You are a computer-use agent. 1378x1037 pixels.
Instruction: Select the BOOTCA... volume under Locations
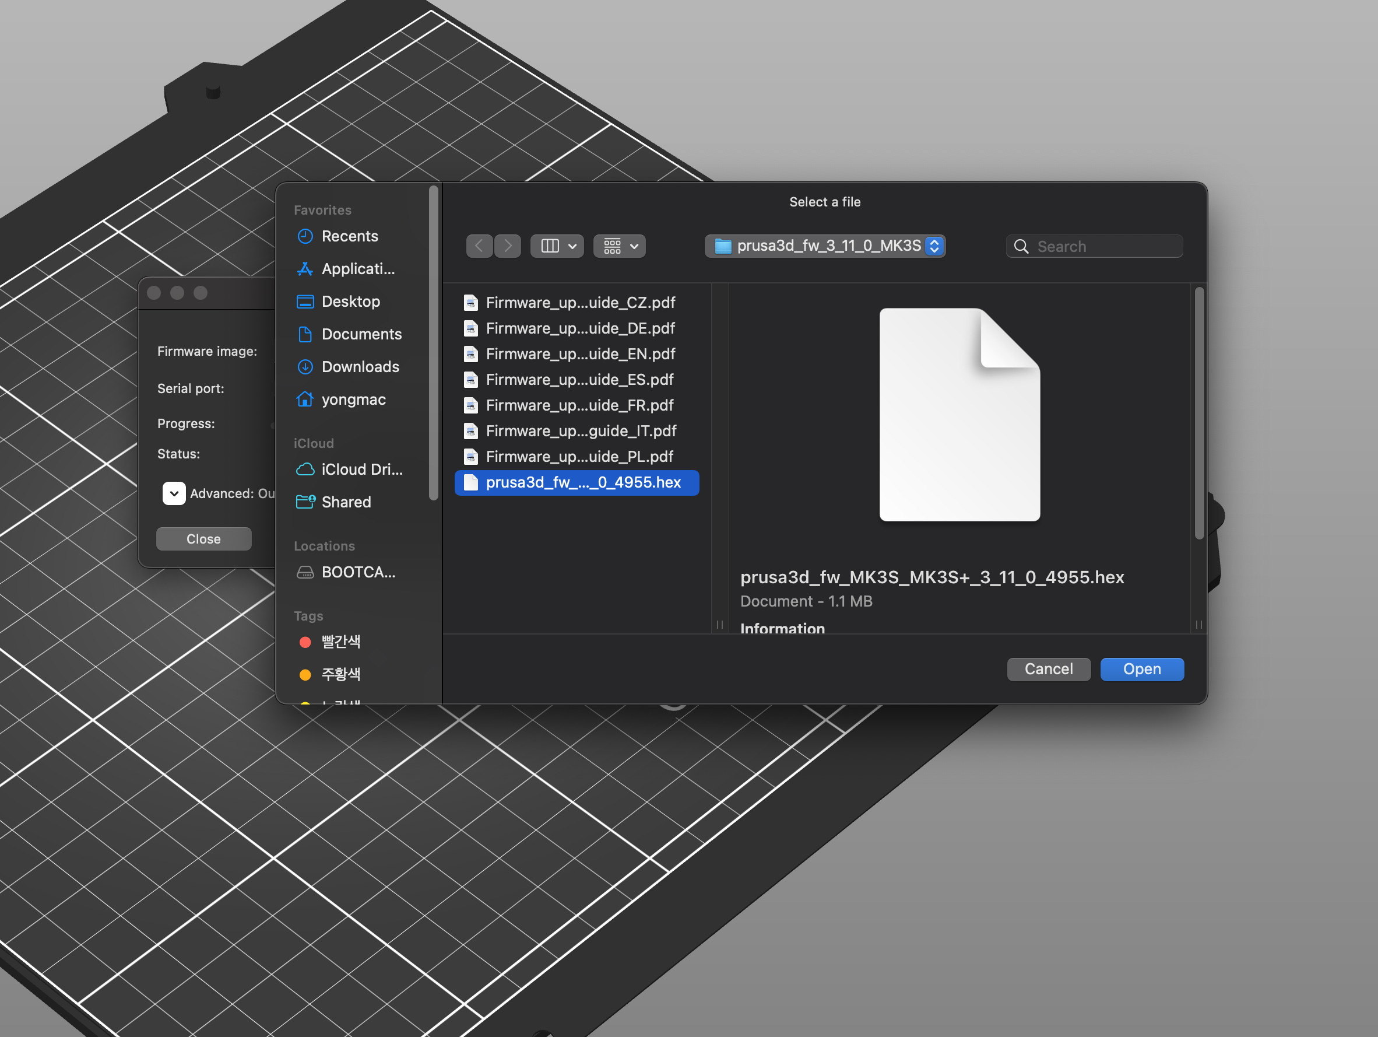pyautogui.click(x=357, y=572)
